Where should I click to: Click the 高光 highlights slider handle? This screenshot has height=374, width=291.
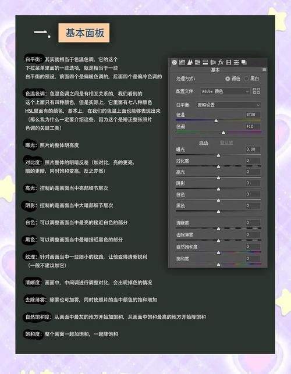pos(218,178)
